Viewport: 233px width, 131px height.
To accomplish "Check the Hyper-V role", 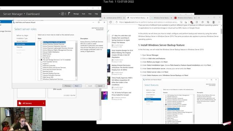I will (41, 64).
